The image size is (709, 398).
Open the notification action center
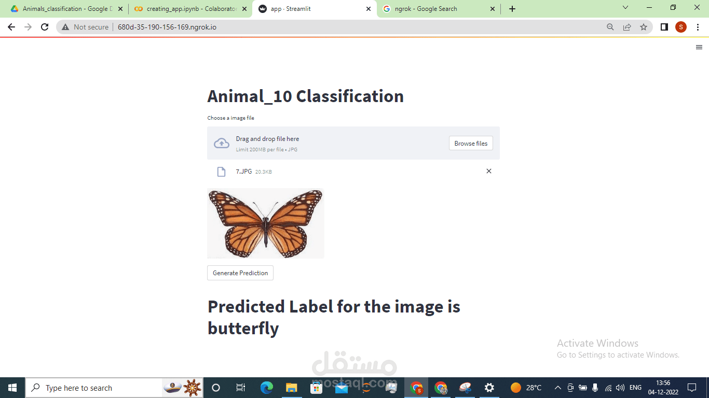[692, 388]
